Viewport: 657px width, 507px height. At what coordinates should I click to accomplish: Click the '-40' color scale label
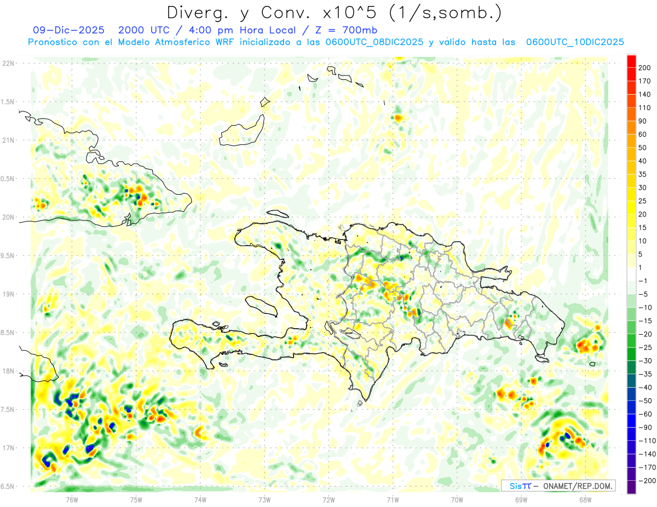coord(645,388)
